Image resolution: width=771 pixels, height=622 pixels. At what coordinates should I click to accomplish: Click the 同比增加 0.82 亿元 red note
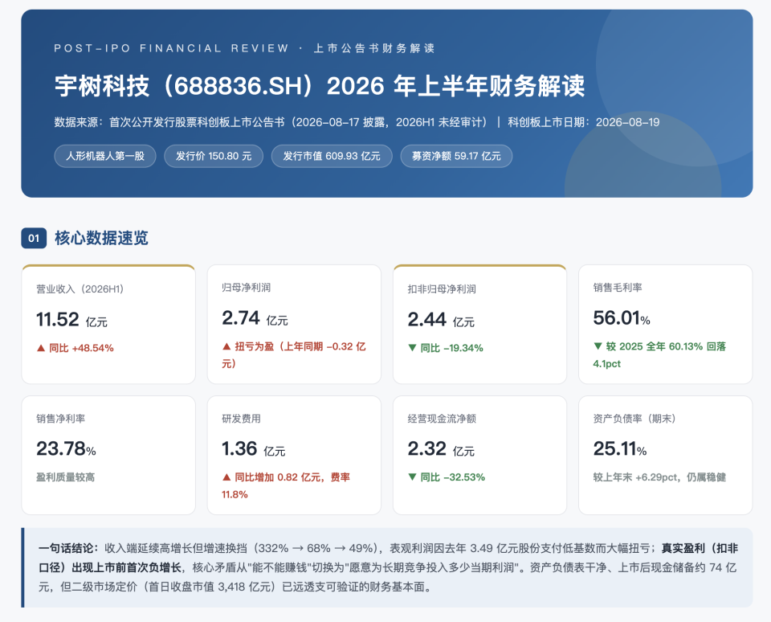pyautogui.click(x=286, y=485)
